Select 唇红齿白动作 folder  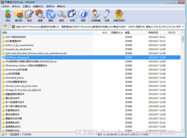pos(12,98)
